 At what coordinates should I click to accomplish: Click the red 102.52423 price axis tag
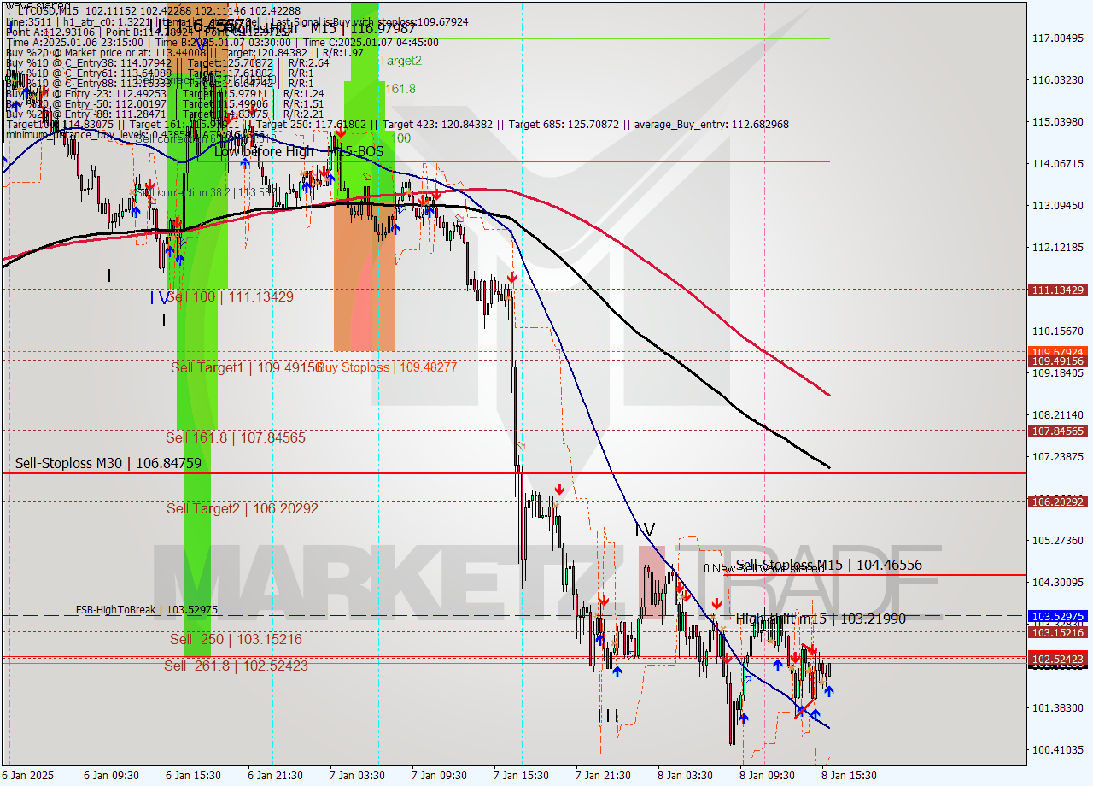[x=1059, y=659]
